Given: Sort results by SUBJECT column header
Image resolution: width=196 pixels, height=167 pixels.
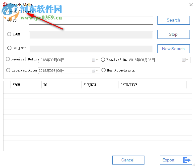Looking at the screenshot, I should click(100, 85).
